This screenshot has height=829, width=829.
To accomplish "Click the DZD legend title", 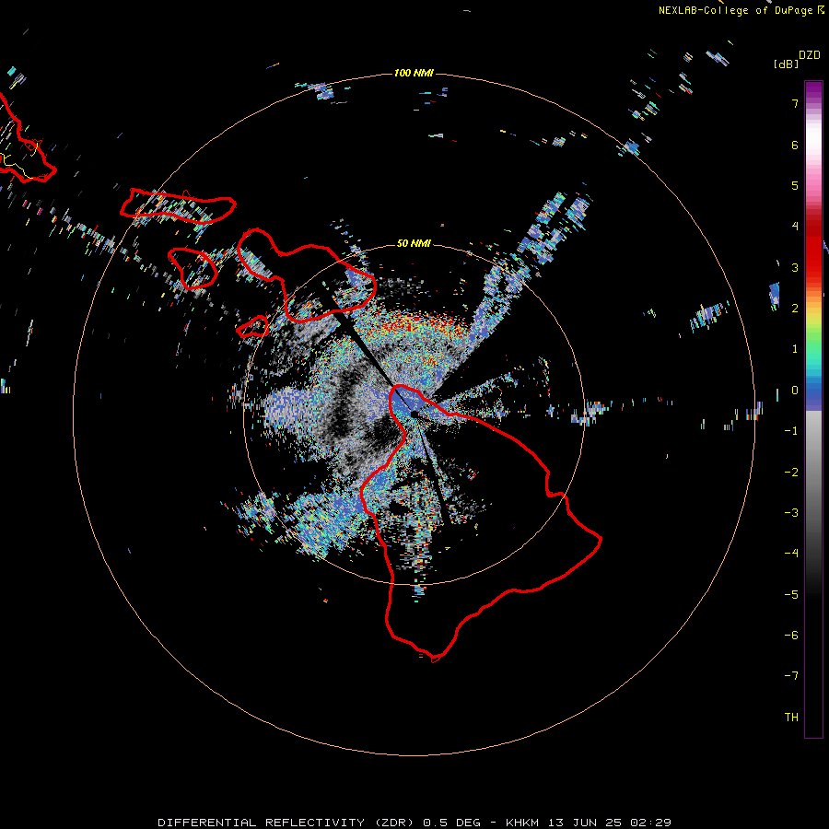I will (x=810, y=55).
